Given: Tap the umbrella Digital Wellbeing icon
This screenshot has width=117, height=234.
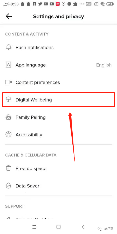Looking at the screenshot, I should point(9,100).
